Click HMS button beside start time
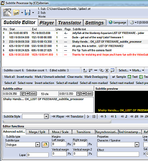Image resolution: width=148 pixels, height=161 pixels. [x=34, y=94]
